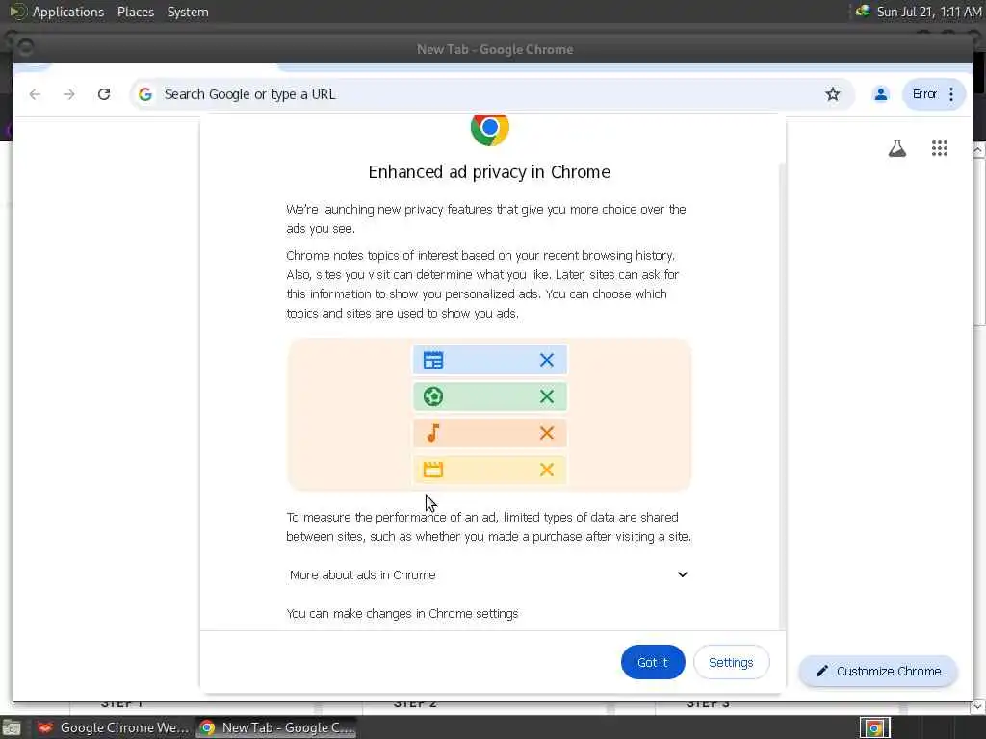Go back to the previous page
Screen dimensions: 986x739
[x=35, y=94]
